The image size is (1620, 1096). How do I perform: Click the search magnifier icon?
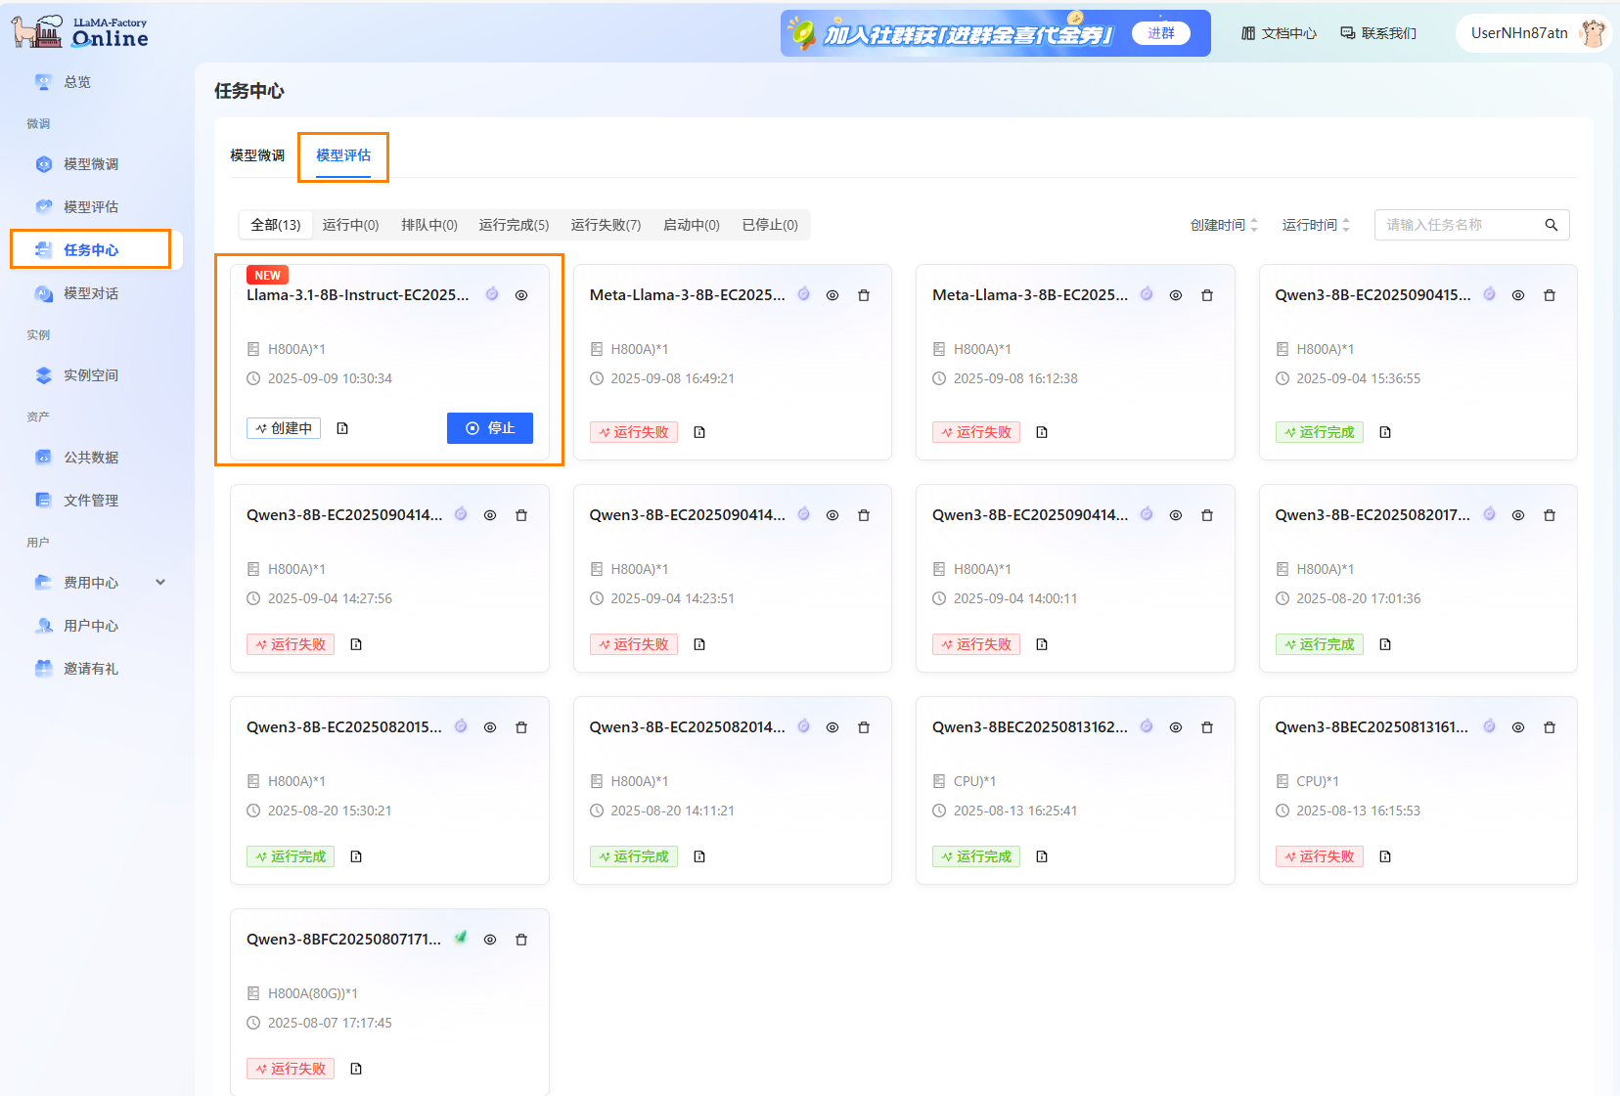pyautogui.click(x=1551, y=225)
